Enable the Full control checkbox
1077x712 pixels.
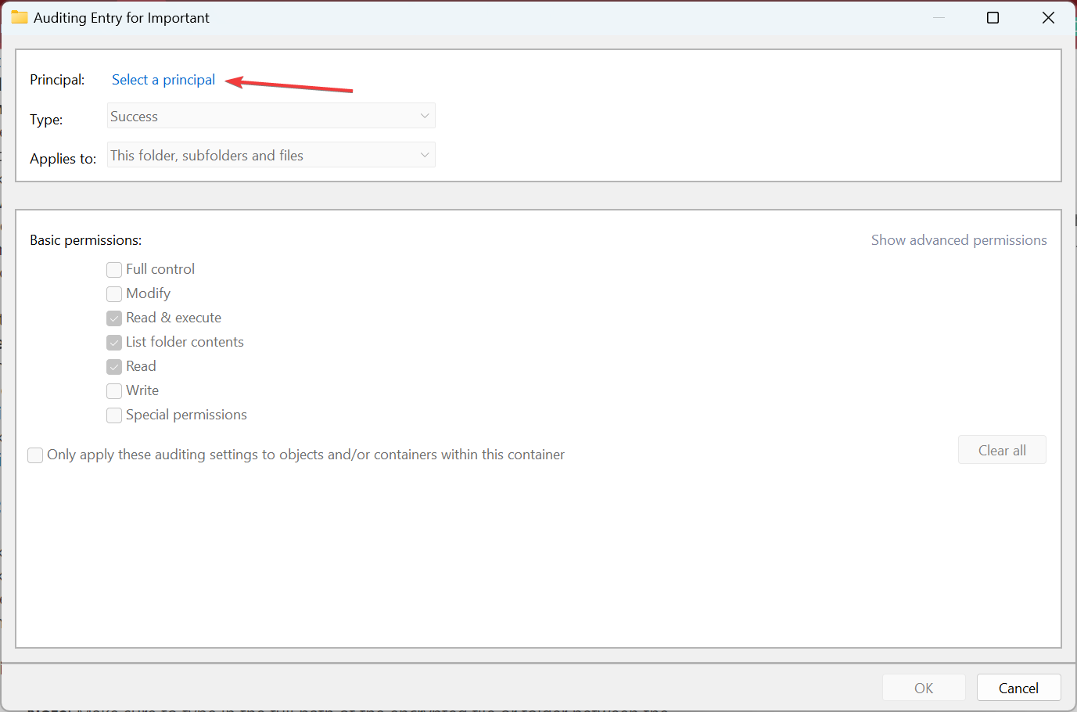click(x=114, y=270)
